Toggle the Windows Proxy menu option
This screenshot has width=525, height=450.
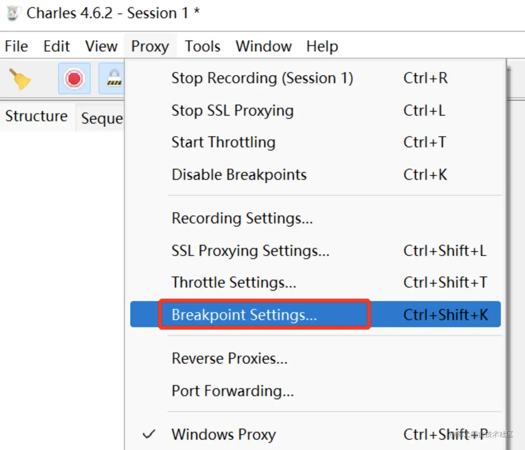(x=224, y=435)
